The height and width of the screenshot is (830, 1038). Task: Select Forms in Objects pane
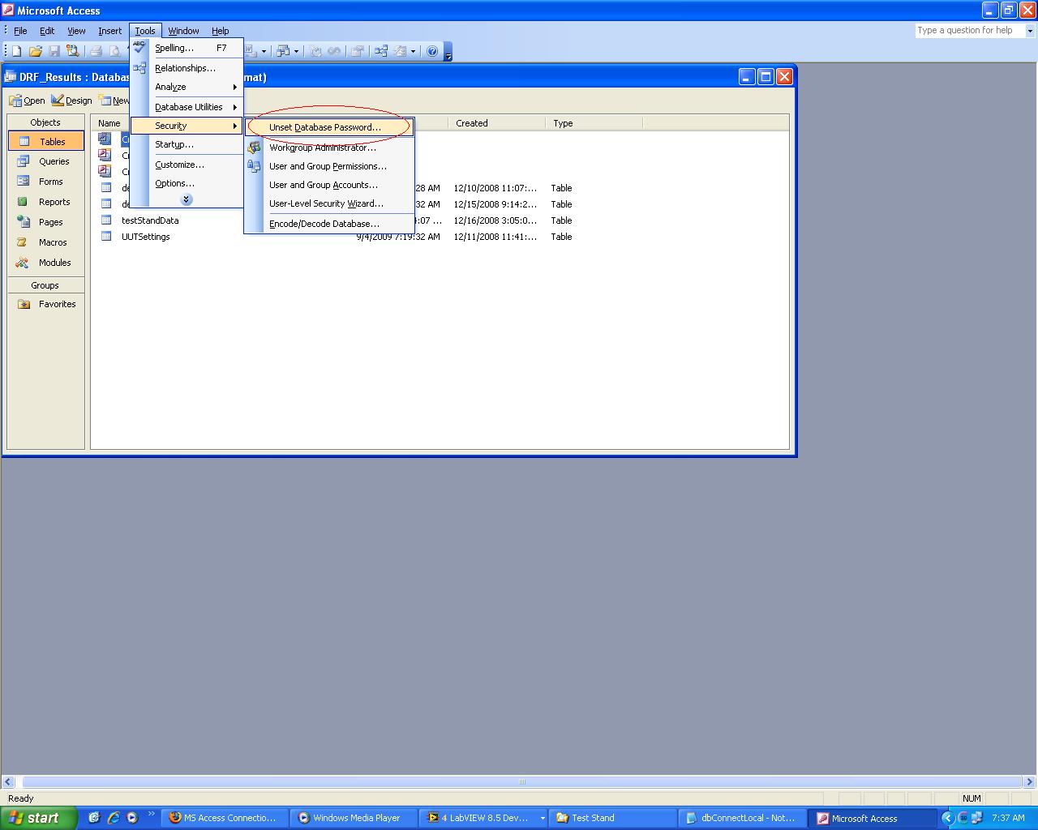(46, 182)
